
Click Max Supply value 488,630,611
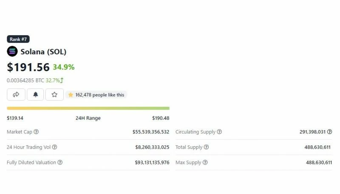click(319, 163)
